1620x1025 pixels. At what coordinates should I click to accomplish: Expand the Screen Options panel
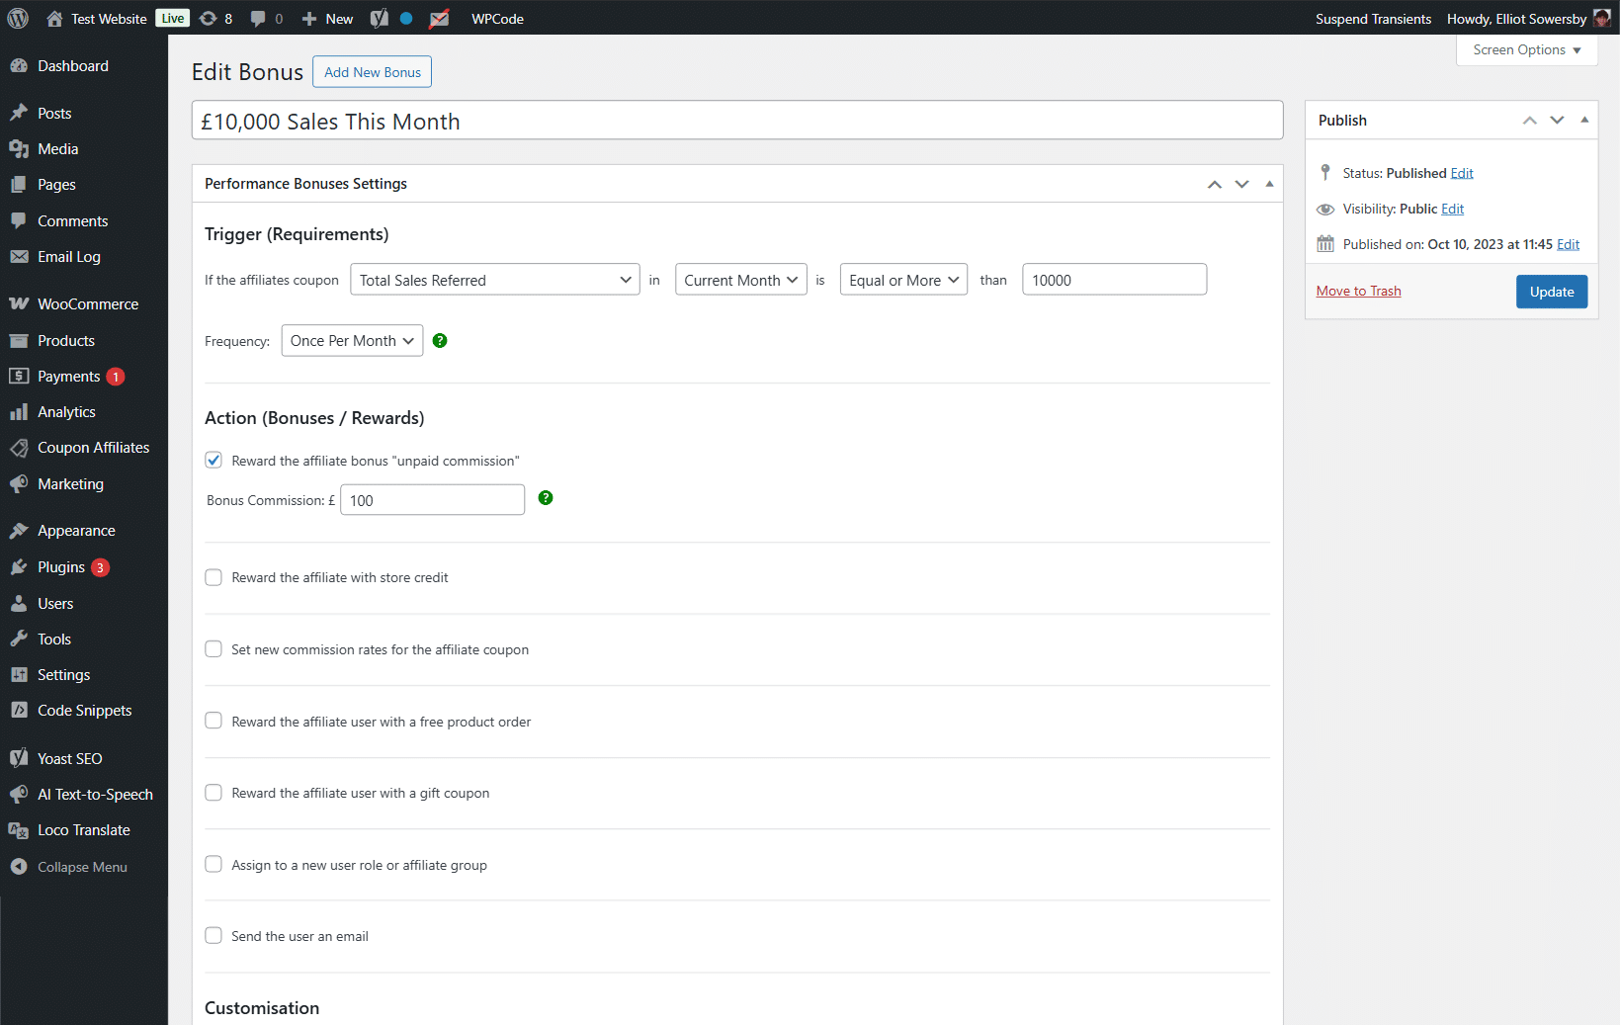point(1526,49)
